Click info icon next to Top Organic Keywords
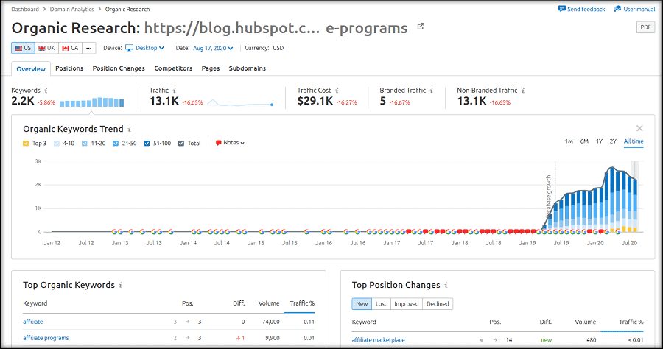This screenshot has width=663, height=349. click(x=121, y=285)
